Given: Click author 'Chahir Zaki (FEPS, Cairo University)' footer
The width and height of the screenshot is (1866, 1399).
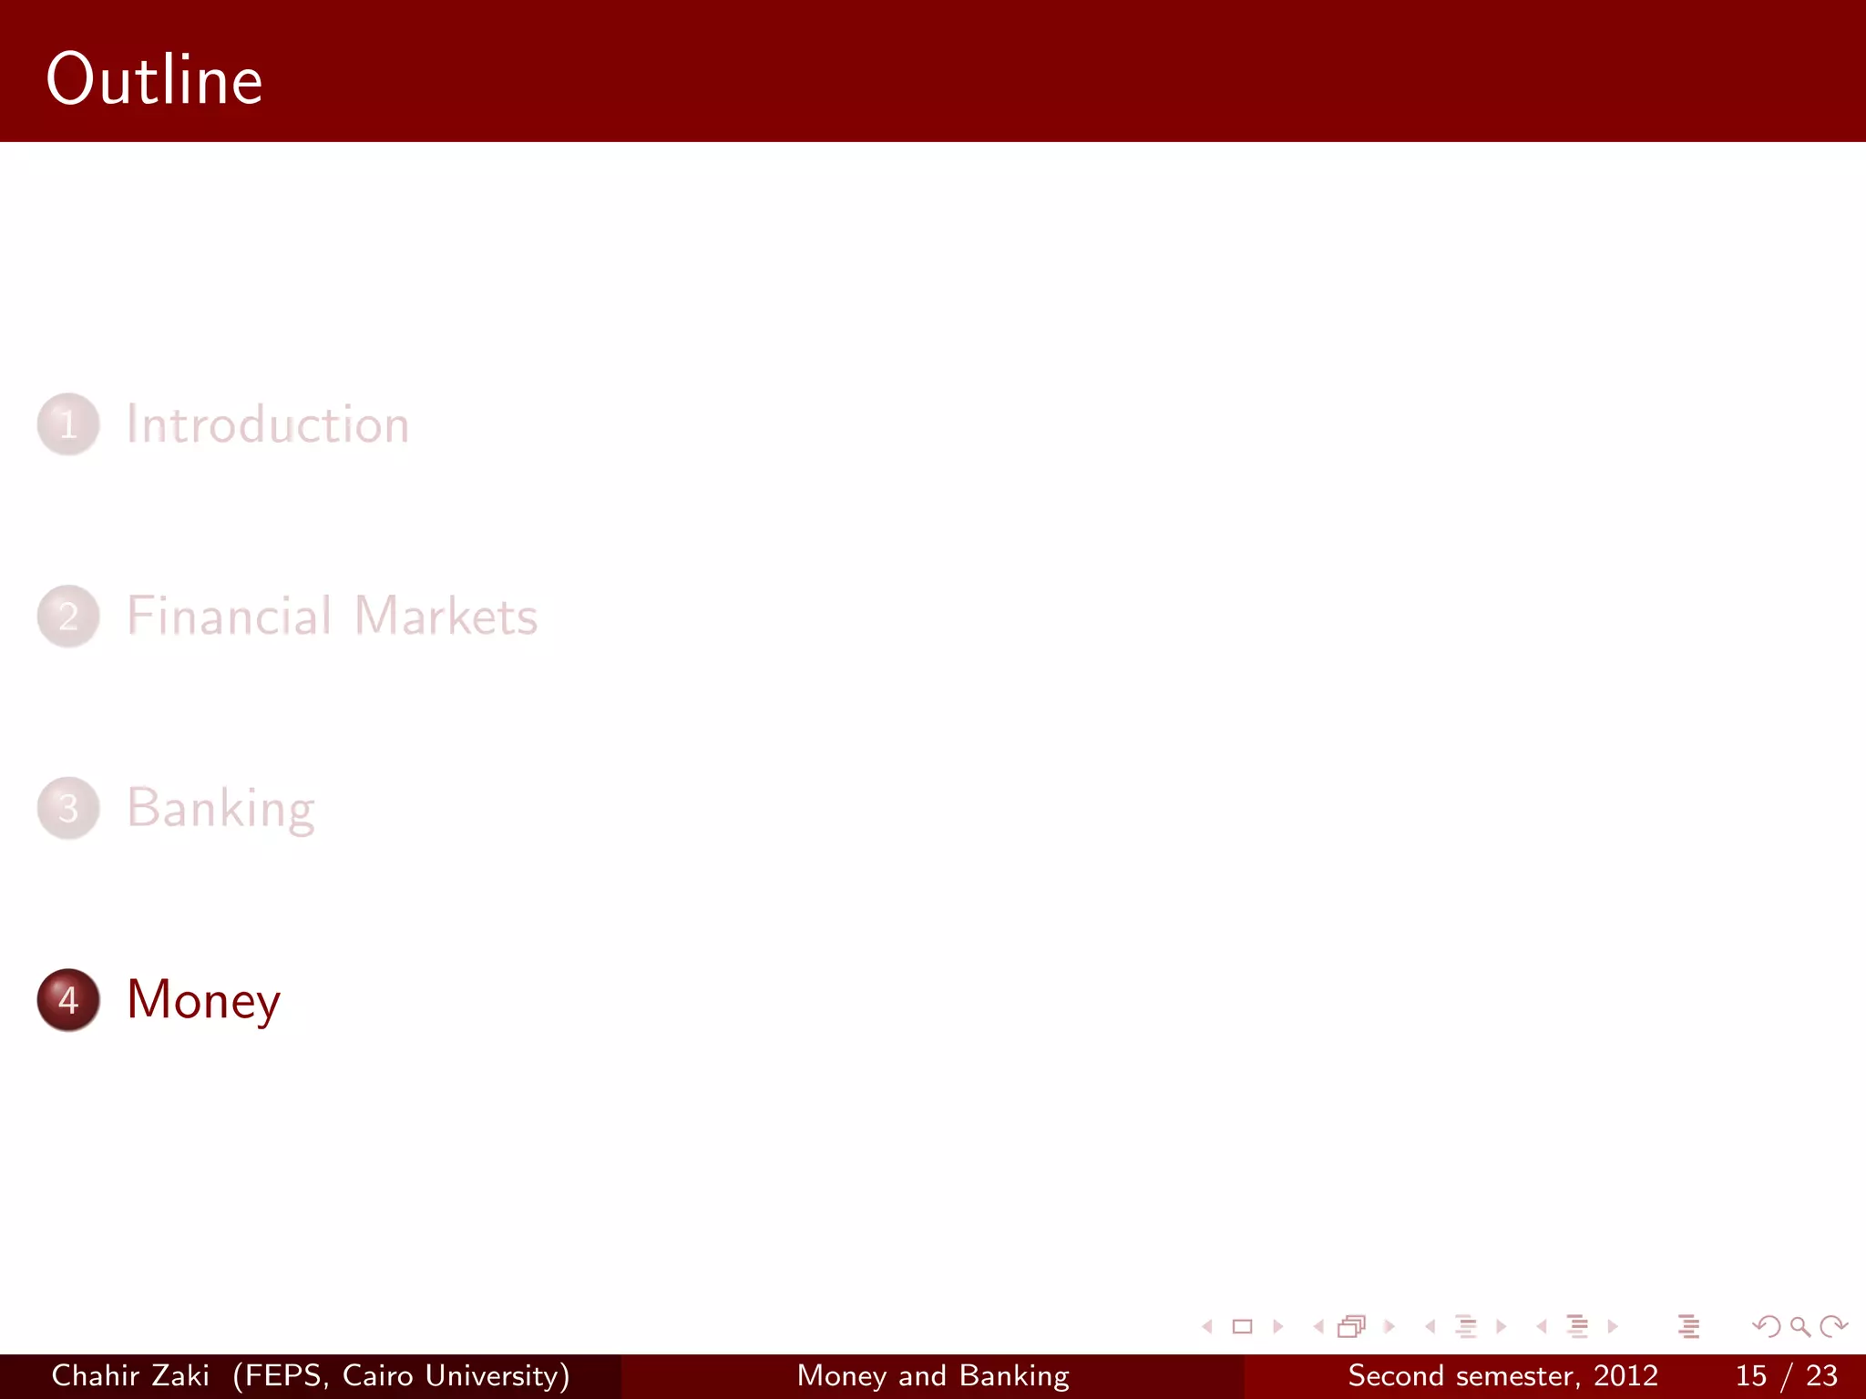Looking at the screenshot, I should pyautogui.click(x=311, y=1375).
